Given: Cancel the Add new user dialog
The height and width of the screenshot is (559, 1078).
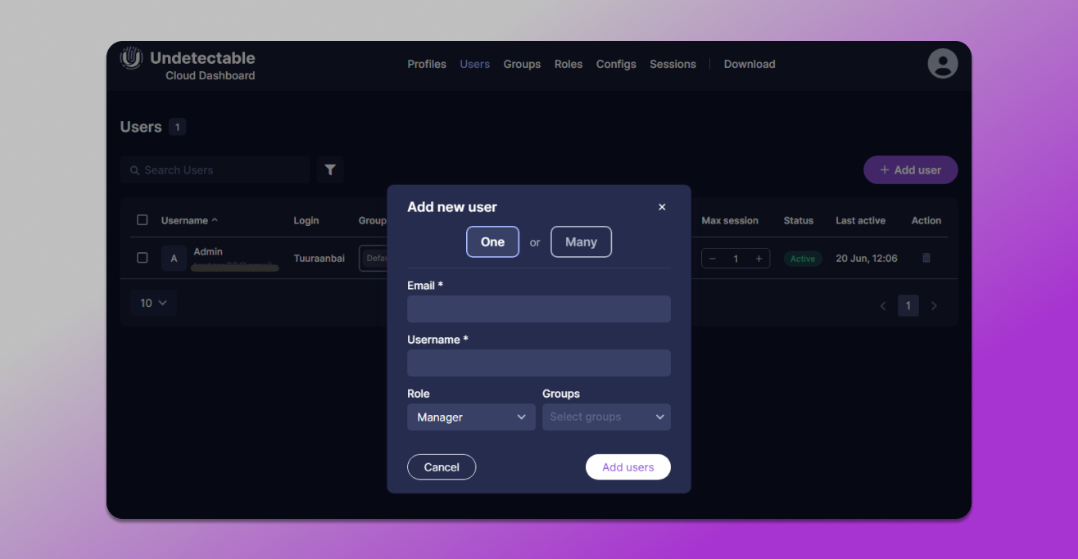Looking at the screenshot, I should (442, 467).
